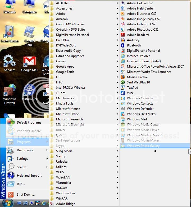Click Event Viewer desktop shortcut
Viewport: 191px width, 207px height.
[x=10, y=34]
